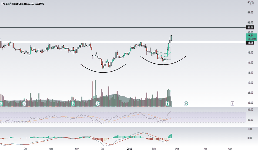The width and height of the screenshot is (258, 152).
Task: Select the curved arc under the December low
Action: pos(103,72)
